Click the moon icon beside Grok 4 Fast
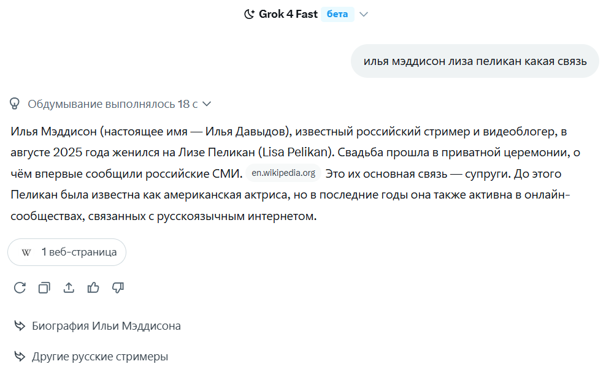 pyautogui.click(x=249, y=14)
